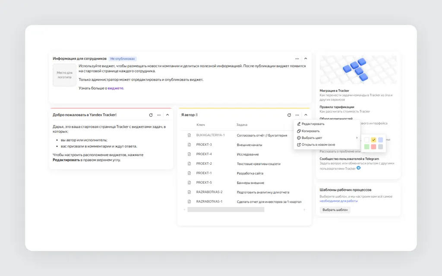This screenshot has width=442, height=276.
Task: Refresh the 'Я автор' widget
Action: 289,115
